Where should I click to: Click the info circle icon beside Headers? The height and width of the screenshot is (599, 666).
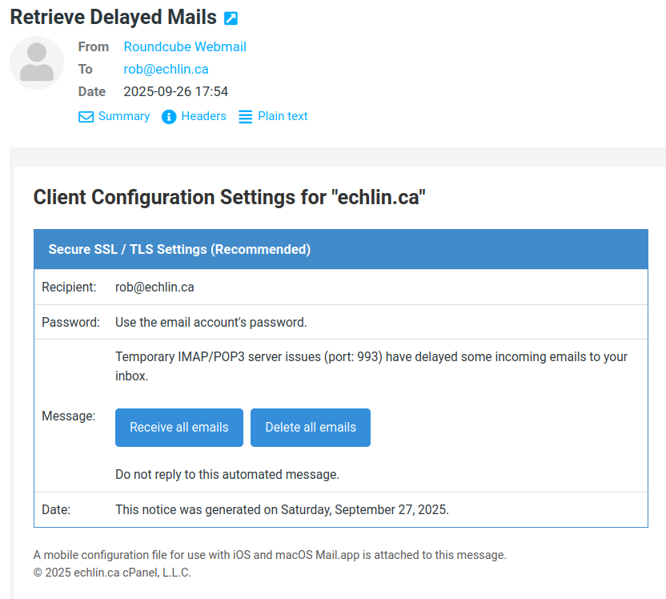(x=169, y=117)
